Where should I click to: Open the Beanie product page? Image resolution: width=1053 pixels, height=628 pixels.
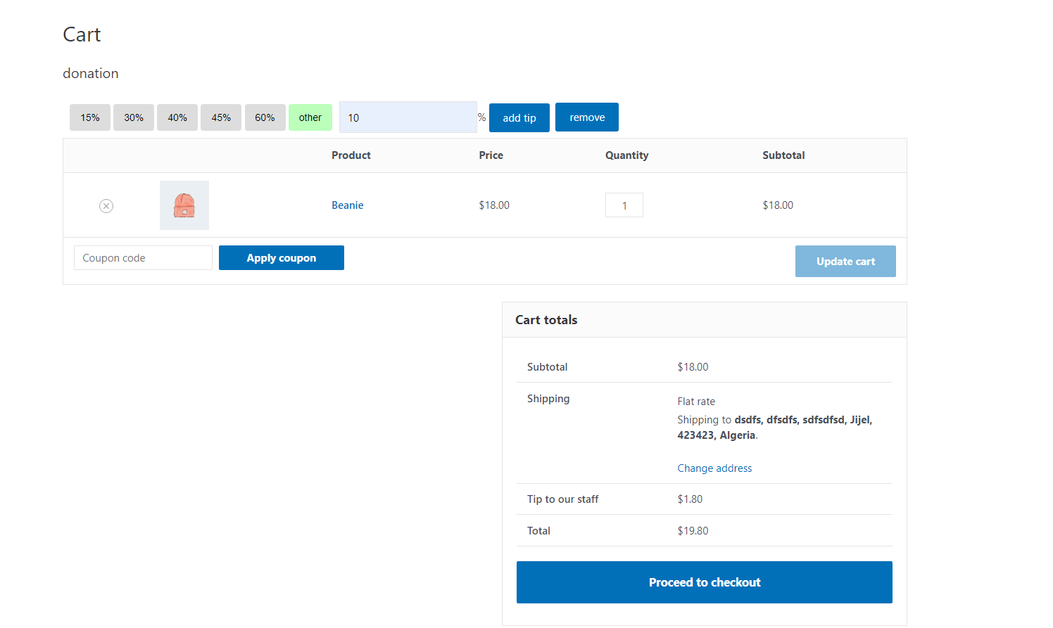pyautogui.click(x=347, y=205)
